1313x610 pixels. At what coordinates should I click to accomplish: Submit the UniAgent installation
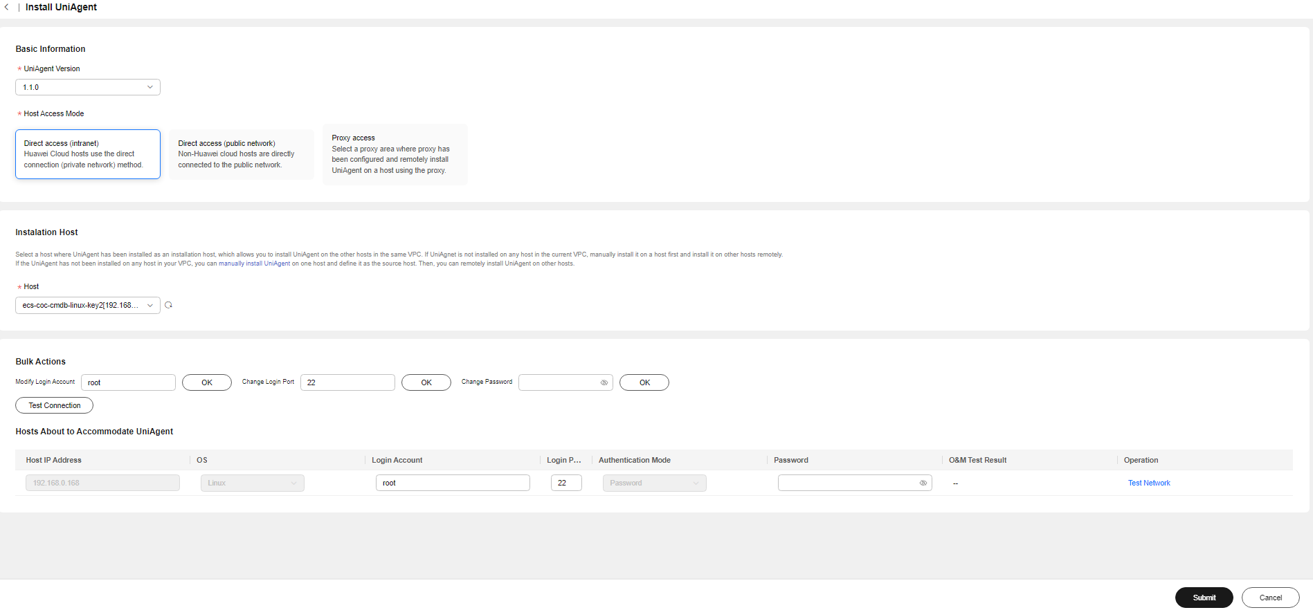pos(1204,598)
